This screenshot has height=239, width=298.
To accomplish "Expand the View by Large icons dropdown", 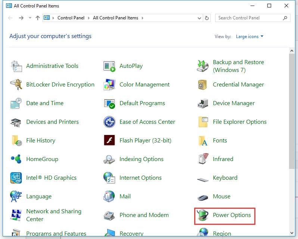I will tap(249, 37).
